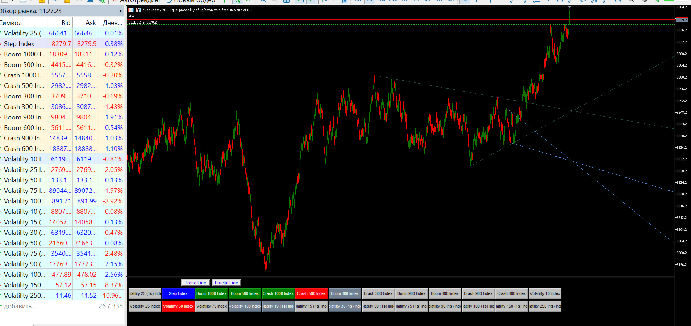Image resolution: width=691 pixels, height=326 pixels.
Task: Click the Trend Line button
Action: click(x=195, y=283)
